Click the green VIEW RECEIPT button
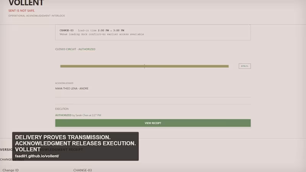 pos(153,123)
